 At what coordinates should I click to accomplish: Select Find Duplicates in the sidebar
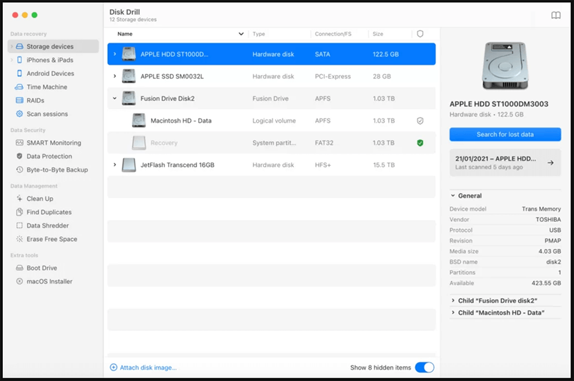[x=49, y=212]
